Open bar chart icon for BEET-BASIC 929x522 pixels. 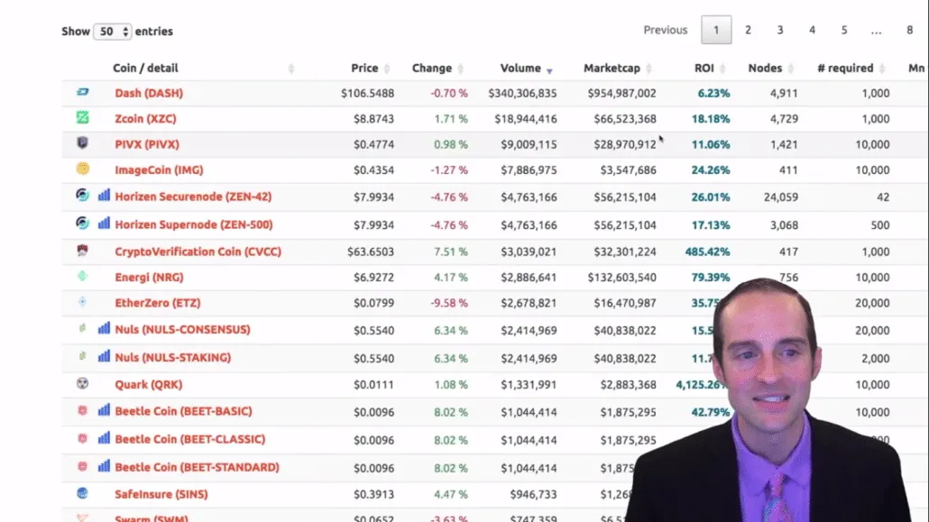click(104, 409)
